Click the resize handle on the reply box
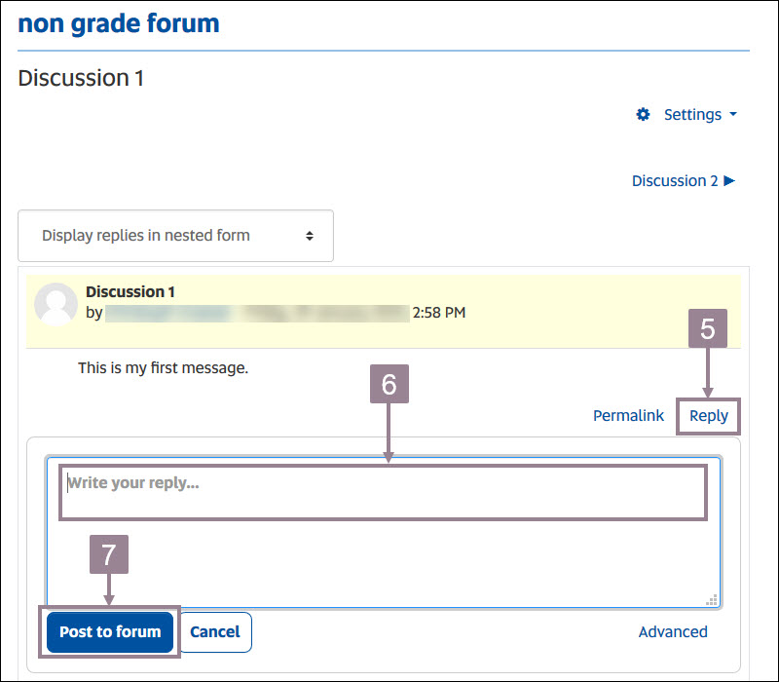The image size is (779, 682). tap(712, 601)
